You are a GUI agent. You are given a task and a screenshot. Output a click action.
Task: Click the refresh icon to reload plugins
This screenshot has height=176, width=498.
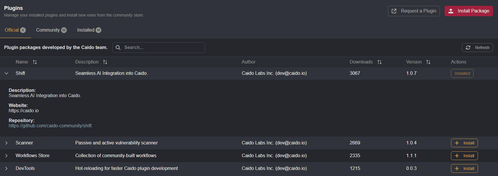coord(468,47)
